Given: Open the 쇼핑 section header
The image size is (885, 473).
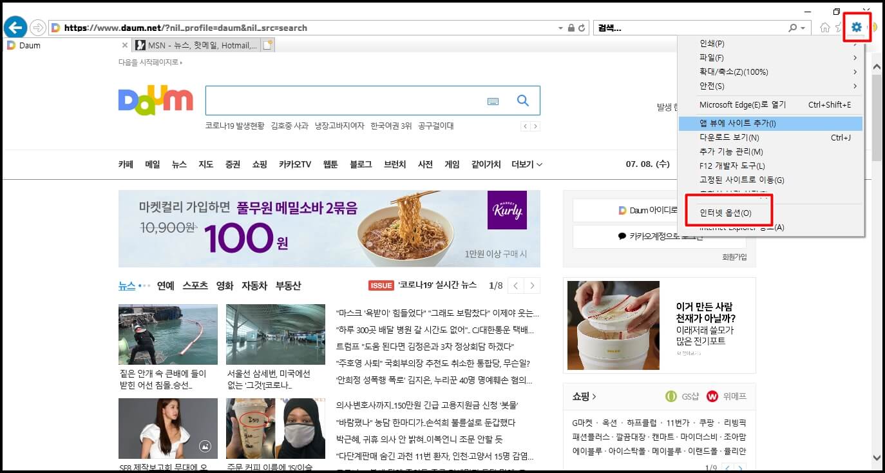Looking at the screenshot, I should tap(584, 396).
